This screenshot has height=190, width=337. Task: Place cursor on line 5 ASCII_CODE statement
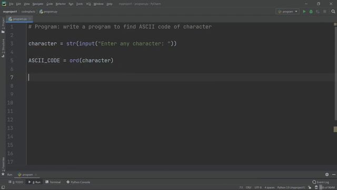click(x=71, y=61)
